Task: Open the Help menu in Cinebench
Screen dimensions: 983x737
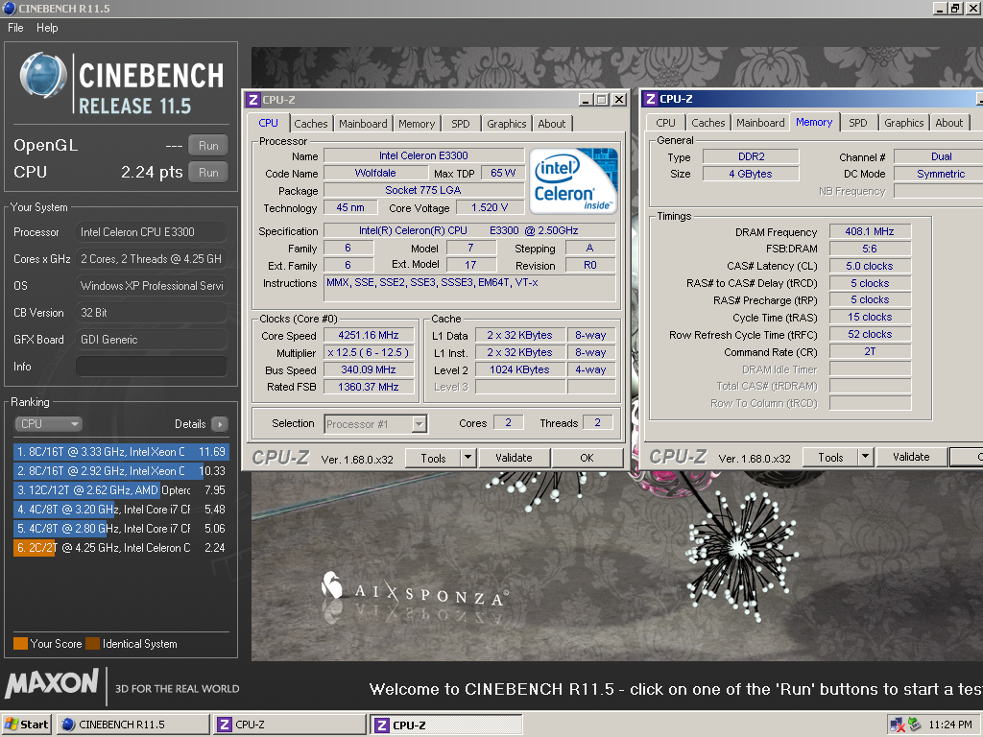Action: tap(47, 28)
